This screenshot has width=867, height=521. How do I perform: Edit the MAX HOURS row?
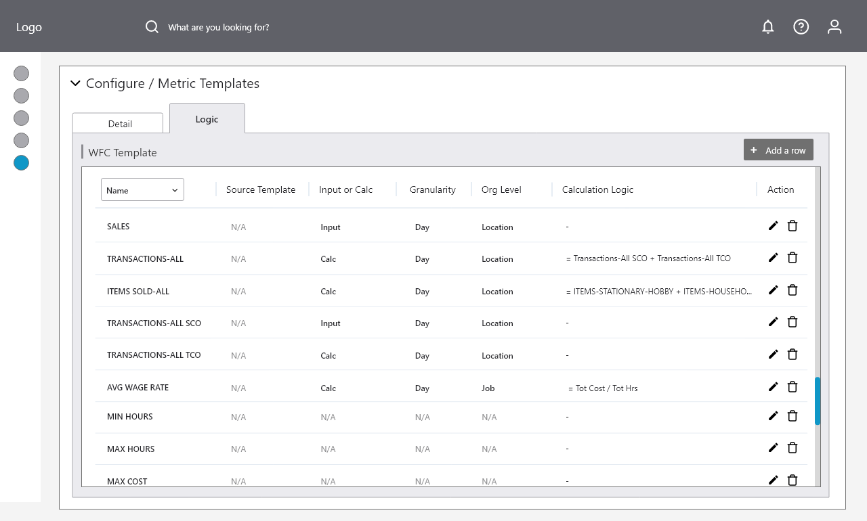774,448
